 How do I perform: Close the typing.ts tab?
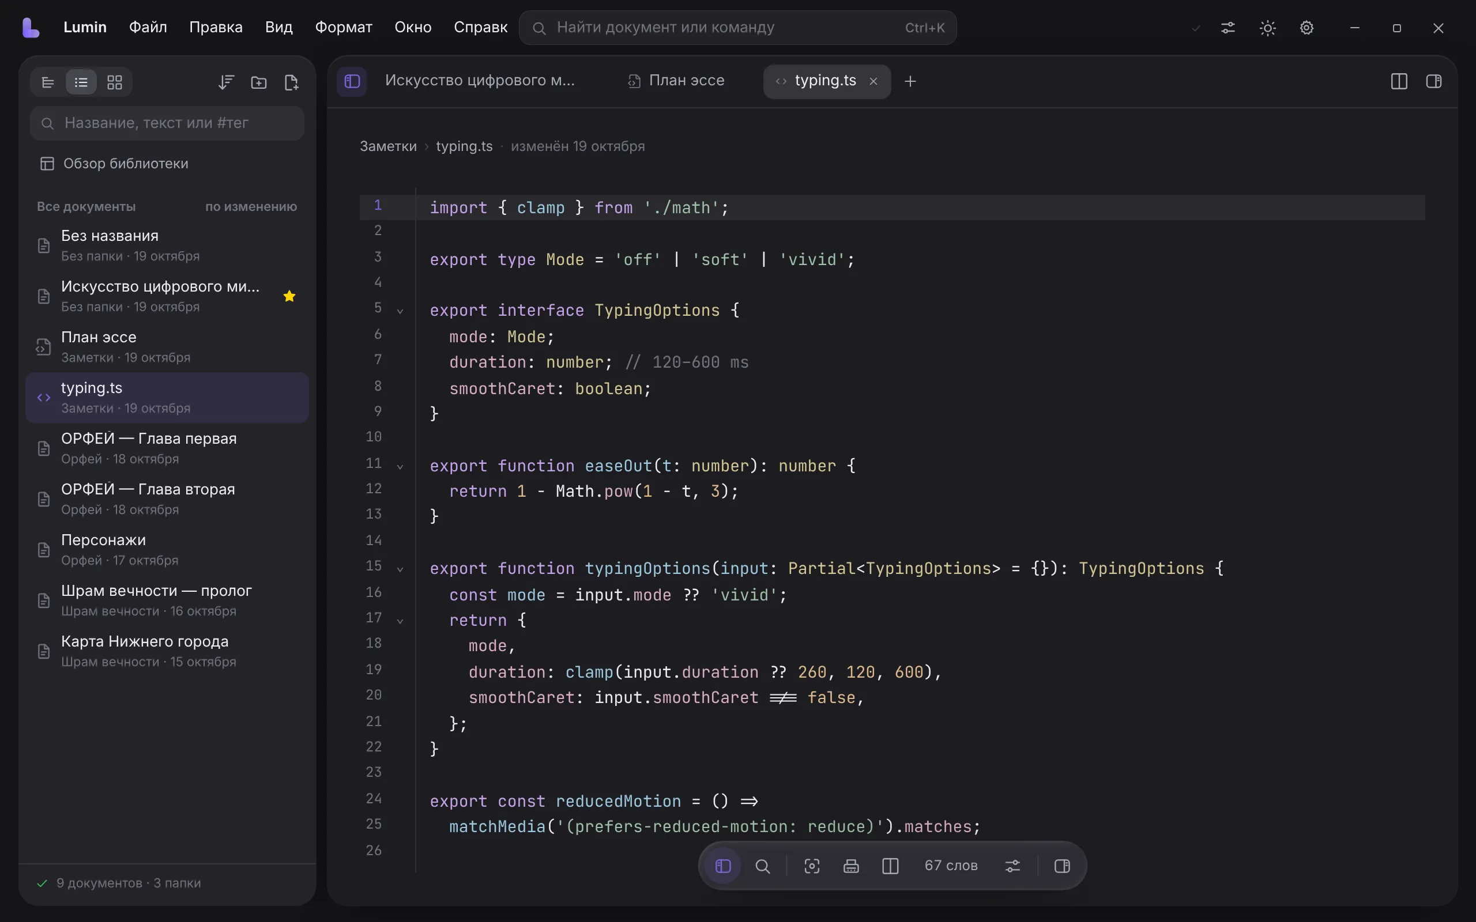873,81
